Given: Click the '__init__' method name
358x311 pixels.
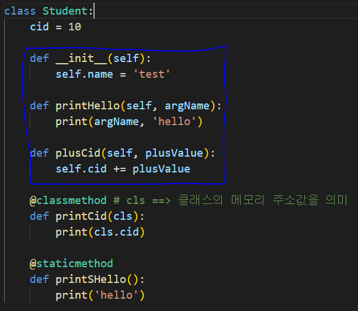Looking at the screenshot, I should (x=81, y=58).
